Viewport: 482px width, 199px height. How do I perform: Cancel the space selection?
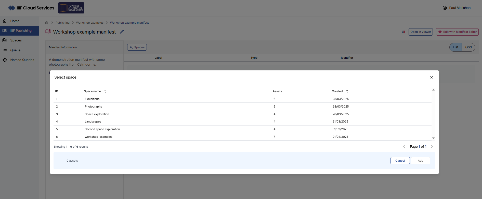(x=400, y=161)
